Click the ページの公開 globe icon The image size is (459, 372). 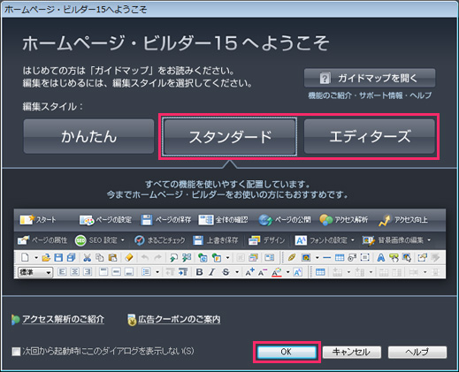click(x=265, y=220)
